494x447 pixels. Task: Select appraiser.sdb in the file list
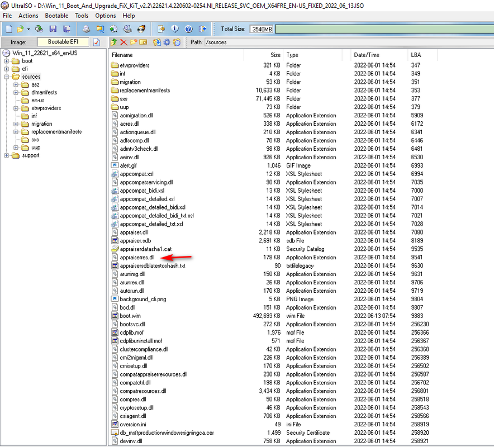coord(135,241)
